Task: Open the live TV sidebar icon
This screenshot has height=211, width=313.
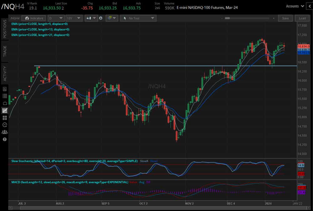Action: [x=5, y=103]
